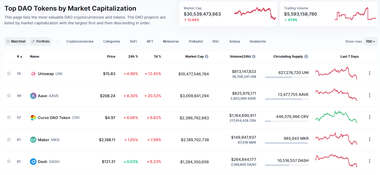Open Uniswap last 7 days sparkline chart
Viewport: 380px width, 175px height.
tap(336, 73)
